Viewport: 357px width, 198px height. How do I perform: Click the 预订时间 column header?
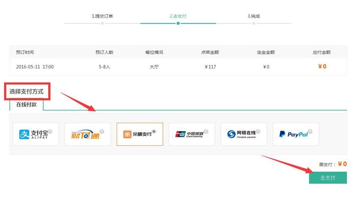point(25,52)
